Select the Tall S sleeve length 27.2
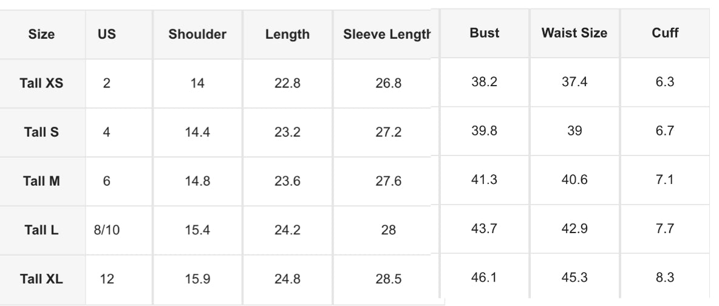The width and height of the screenshot is (719, 306). click(x=389, y=132)
